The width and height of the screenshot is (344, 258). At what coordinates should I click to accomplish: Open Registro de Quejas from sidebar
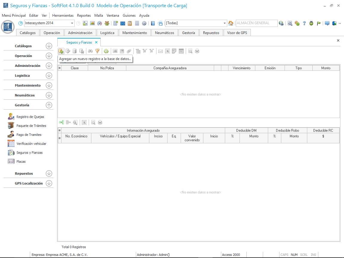pos(30,117)
